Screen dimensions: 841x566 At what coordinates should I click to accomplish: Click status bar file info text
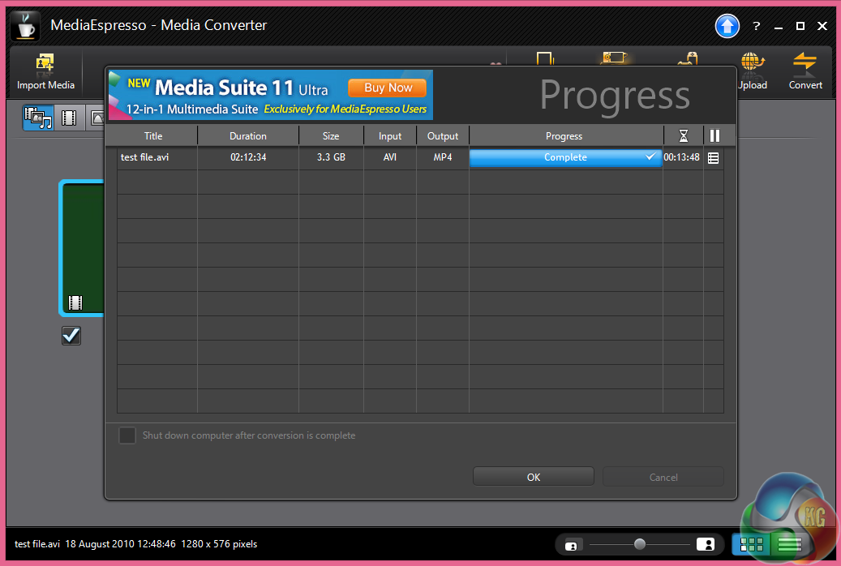coord(135,544)
